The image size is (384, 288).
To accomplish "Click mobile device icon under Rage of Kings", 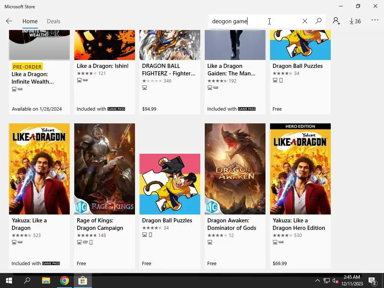I will pyautogui.click(x=91, y=242).
